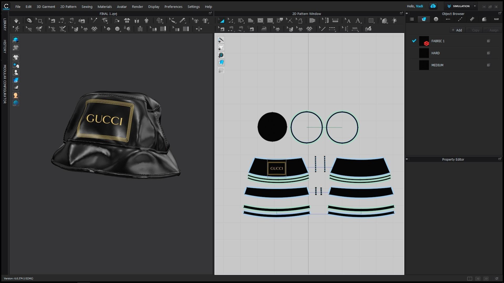504x283 pixels.
Task: Choose the Segment Topstitch dashed tool
Action: pyautogui.click(x=332, y=29)
